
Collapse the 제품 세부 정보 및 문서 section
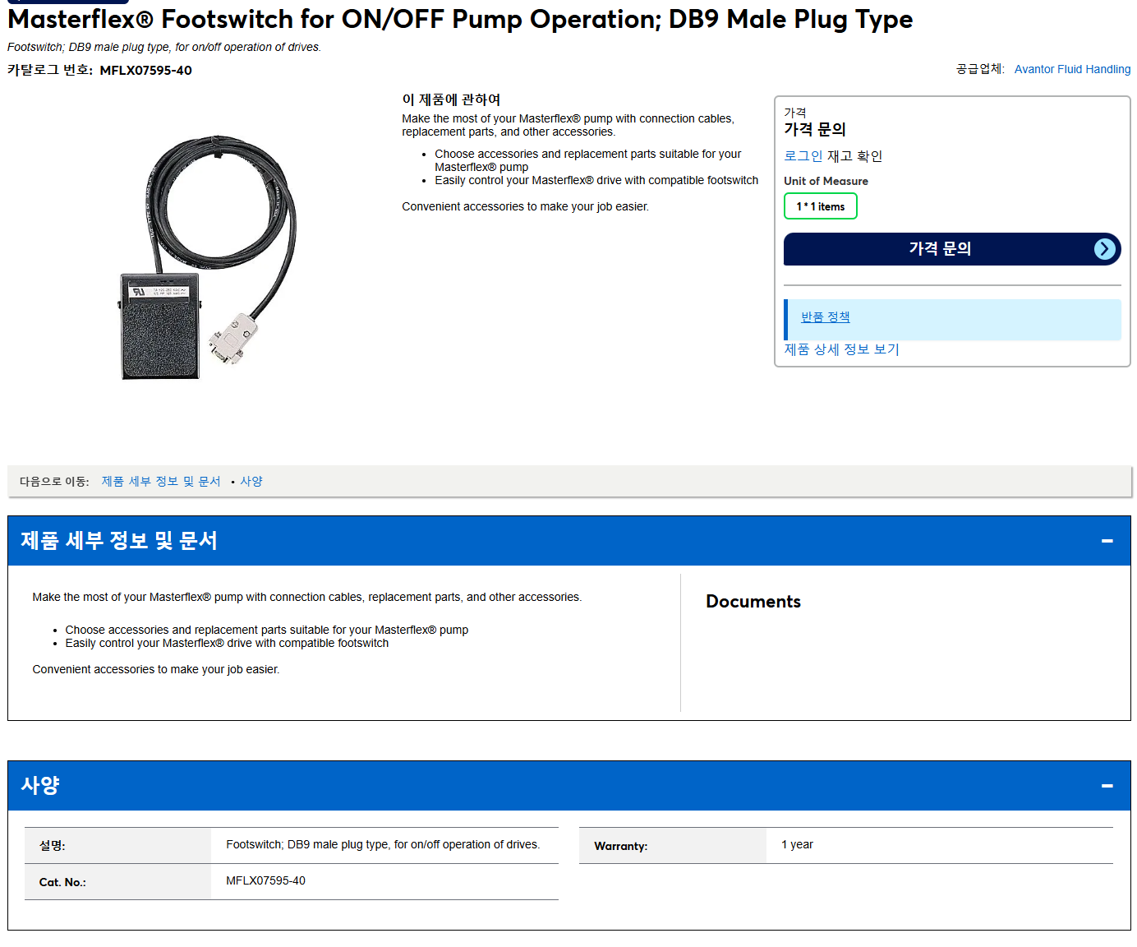coord(1107,541)
